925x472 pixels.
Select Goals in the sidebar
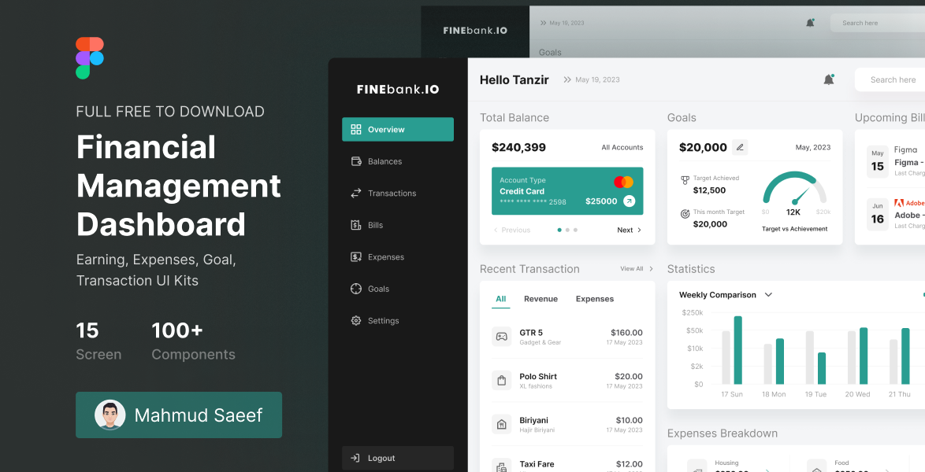(x=379, y=289)
